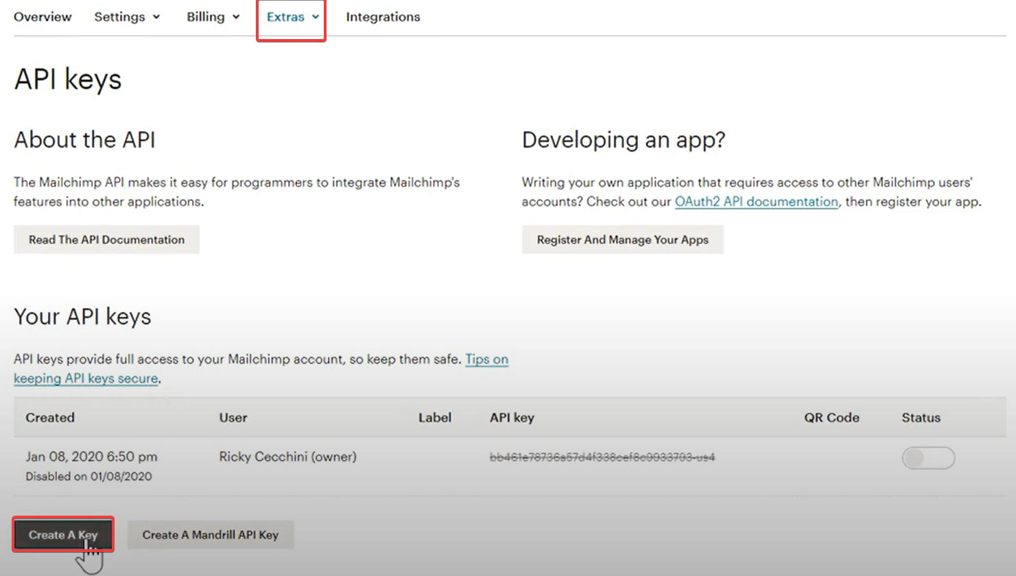The image size is (1016, 576).
Task: Click the API key column header
Action: click(x=512, y=418)
